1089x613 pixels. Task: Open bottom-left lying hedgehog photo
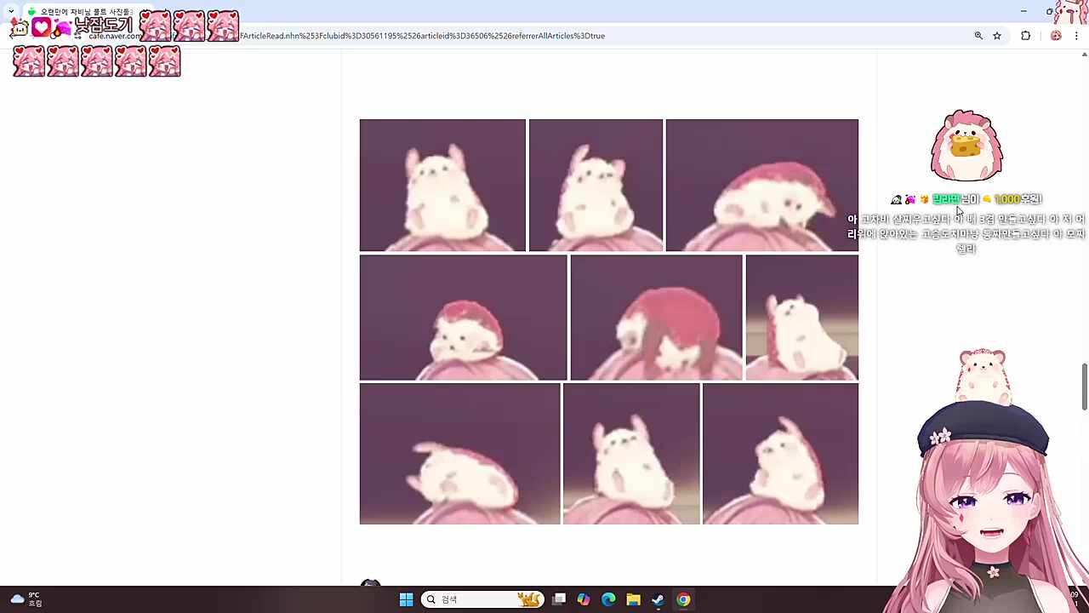(459, 454)
